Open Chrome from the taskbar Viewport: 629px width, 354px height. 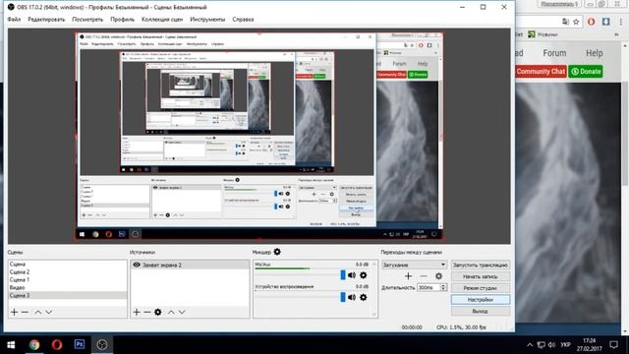[34, 345]
